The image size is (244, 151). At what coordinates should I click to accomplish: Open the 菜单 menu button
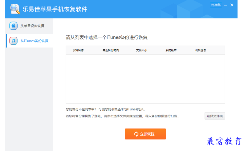click(216, 5)
